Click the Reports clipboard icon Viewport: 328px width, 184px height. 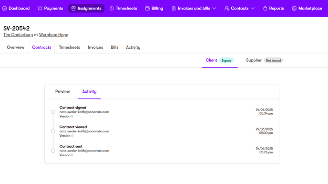pos(265,9)
